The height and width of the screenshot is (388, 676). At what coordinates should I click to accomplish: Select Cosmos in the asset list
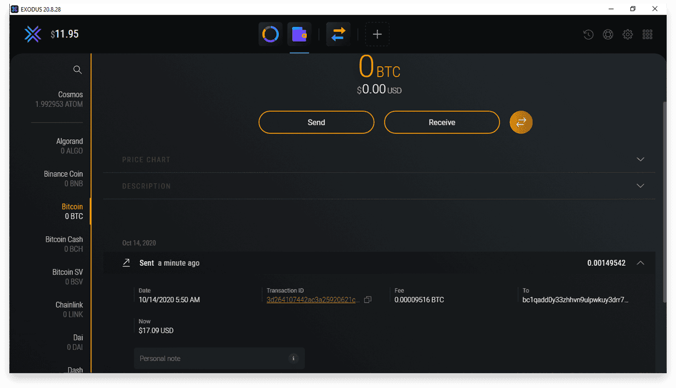[59, 99]
